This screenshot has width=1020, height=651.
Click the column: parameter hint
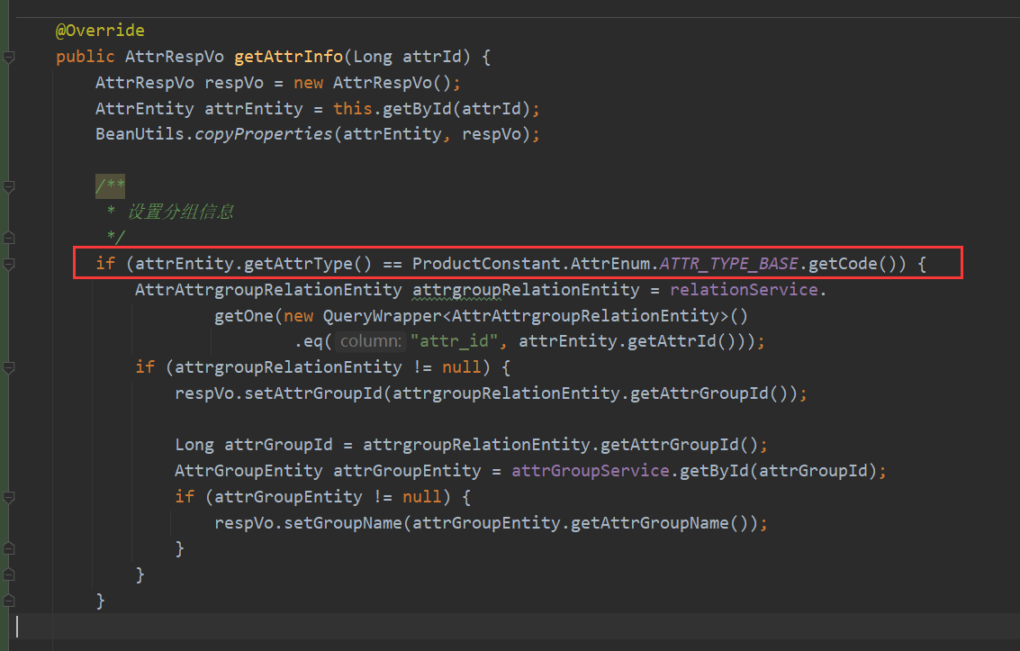(371, 341)
